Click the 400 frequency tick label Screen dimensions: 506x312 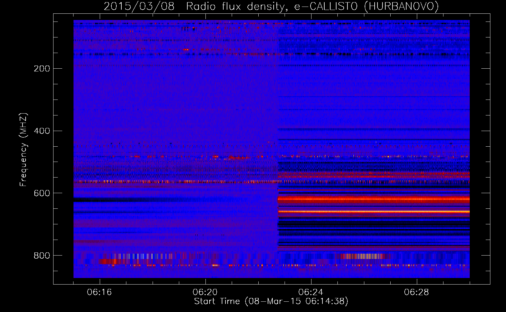(42, 131)
